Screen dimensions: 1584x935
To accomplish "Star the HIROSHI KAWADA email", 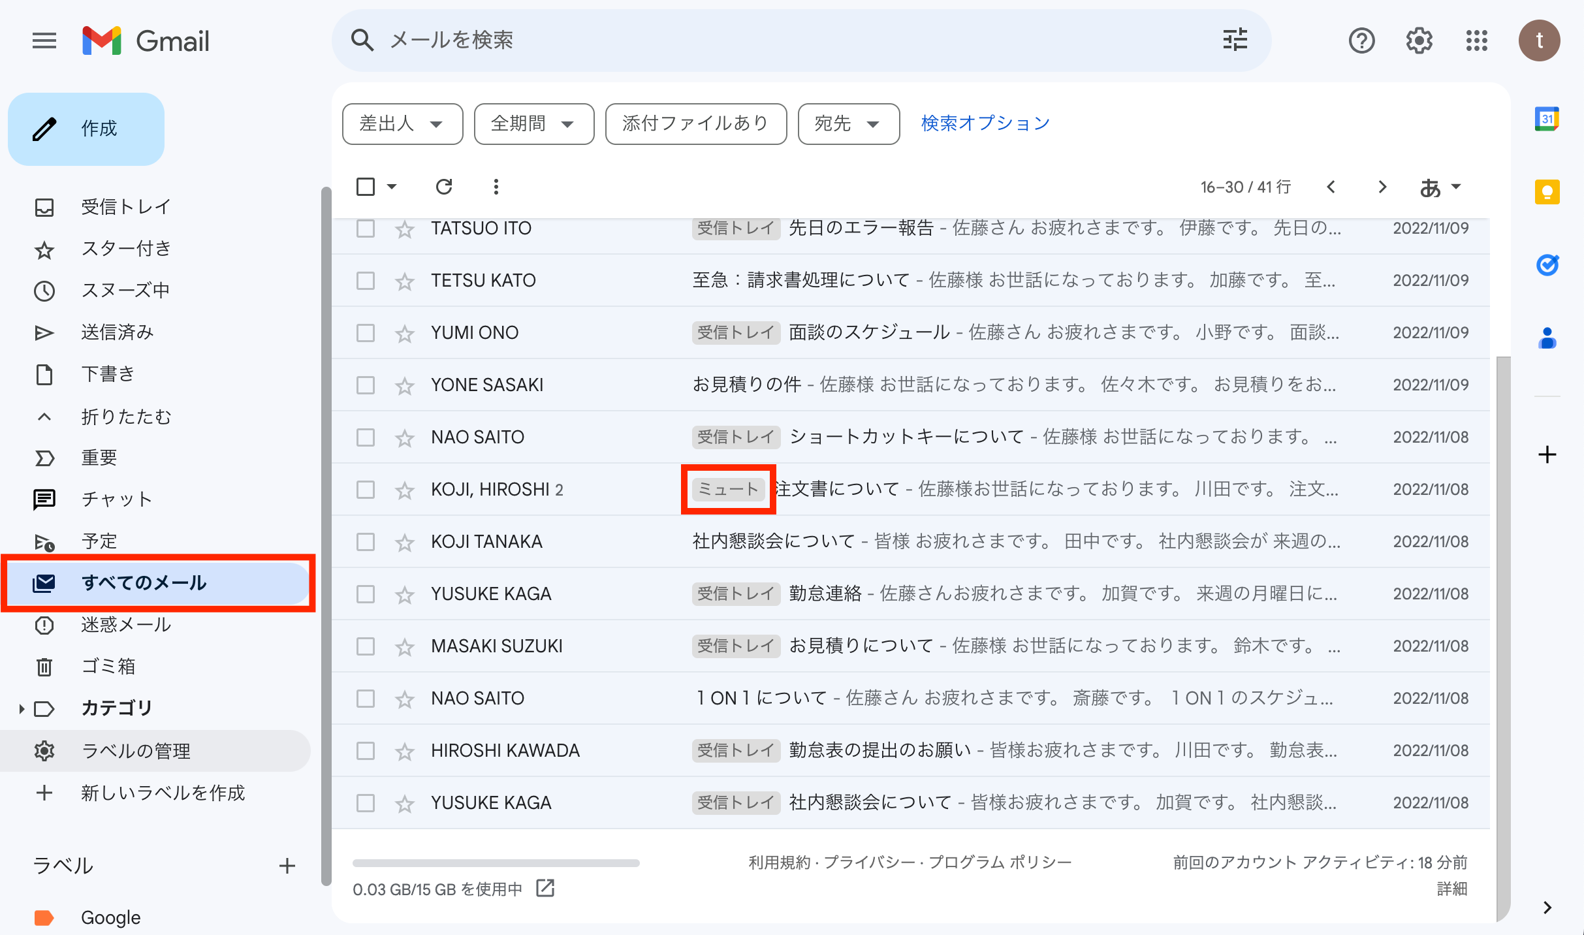I will [405, 751].
